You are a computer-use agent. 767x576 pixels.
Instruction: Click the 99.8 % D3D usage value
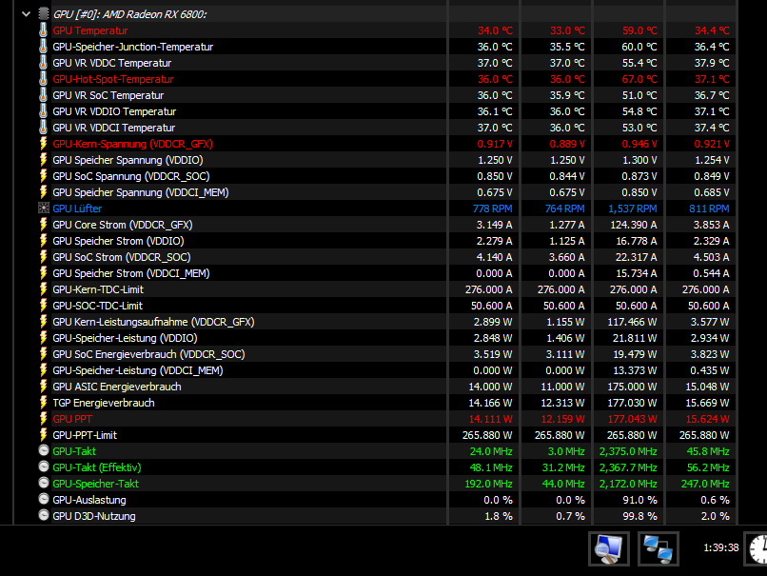pyautogui.click(x=639, y=516)
